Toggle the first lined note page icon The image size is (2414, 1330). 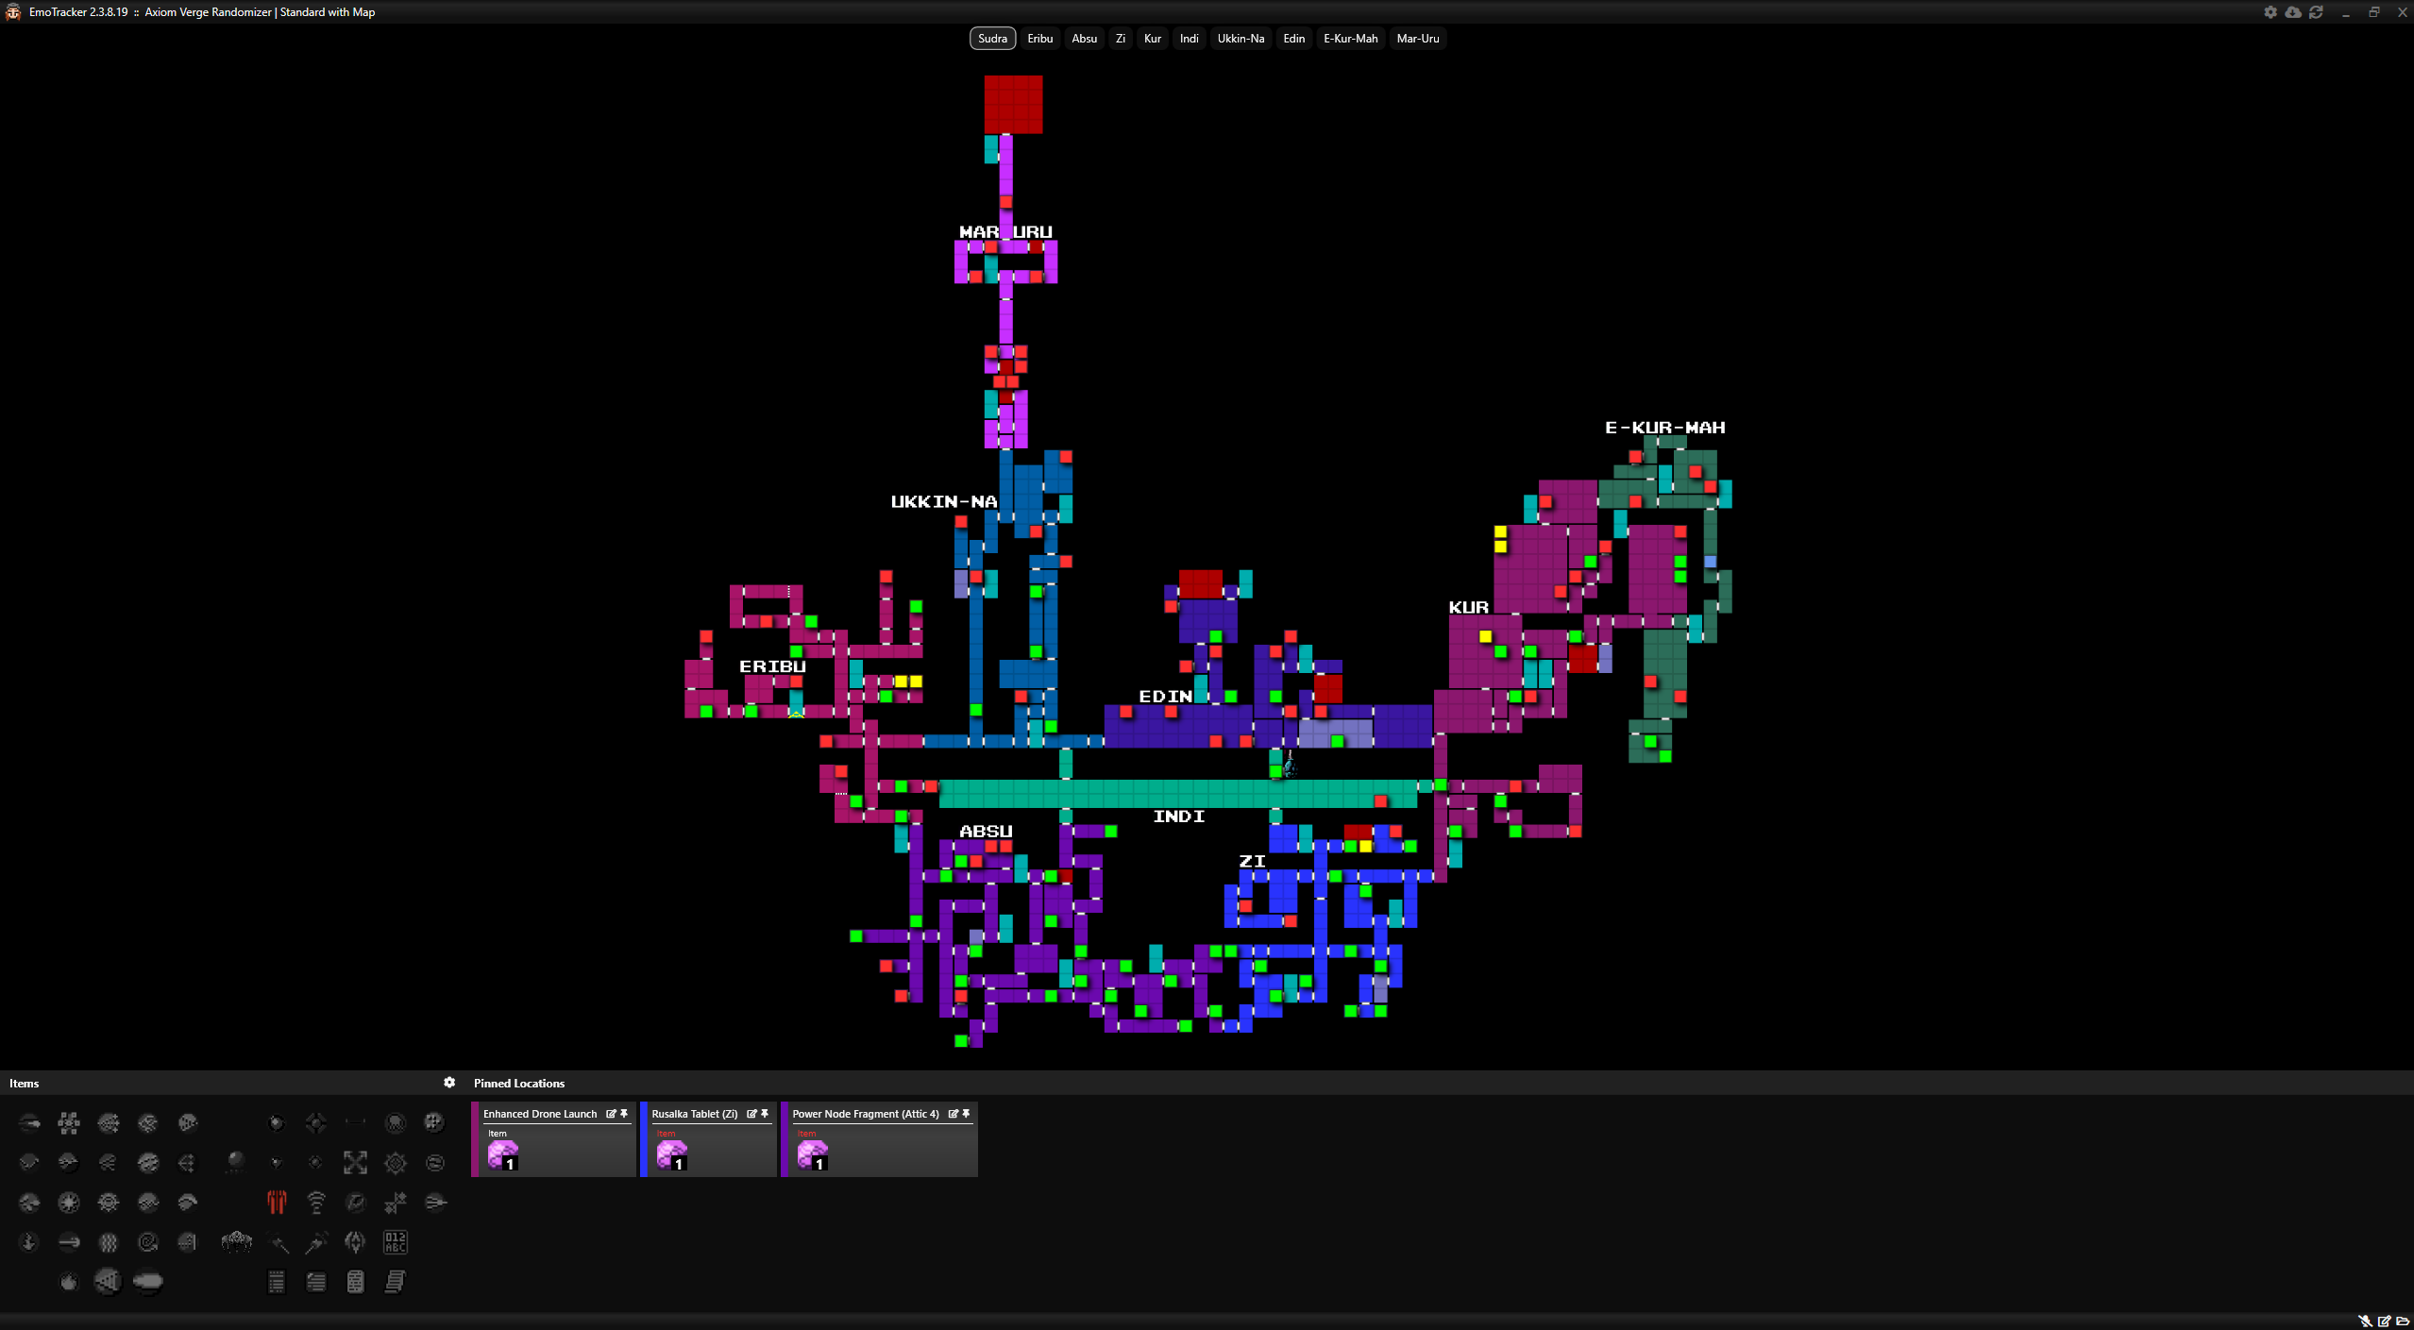click(x=276, y=1282)
